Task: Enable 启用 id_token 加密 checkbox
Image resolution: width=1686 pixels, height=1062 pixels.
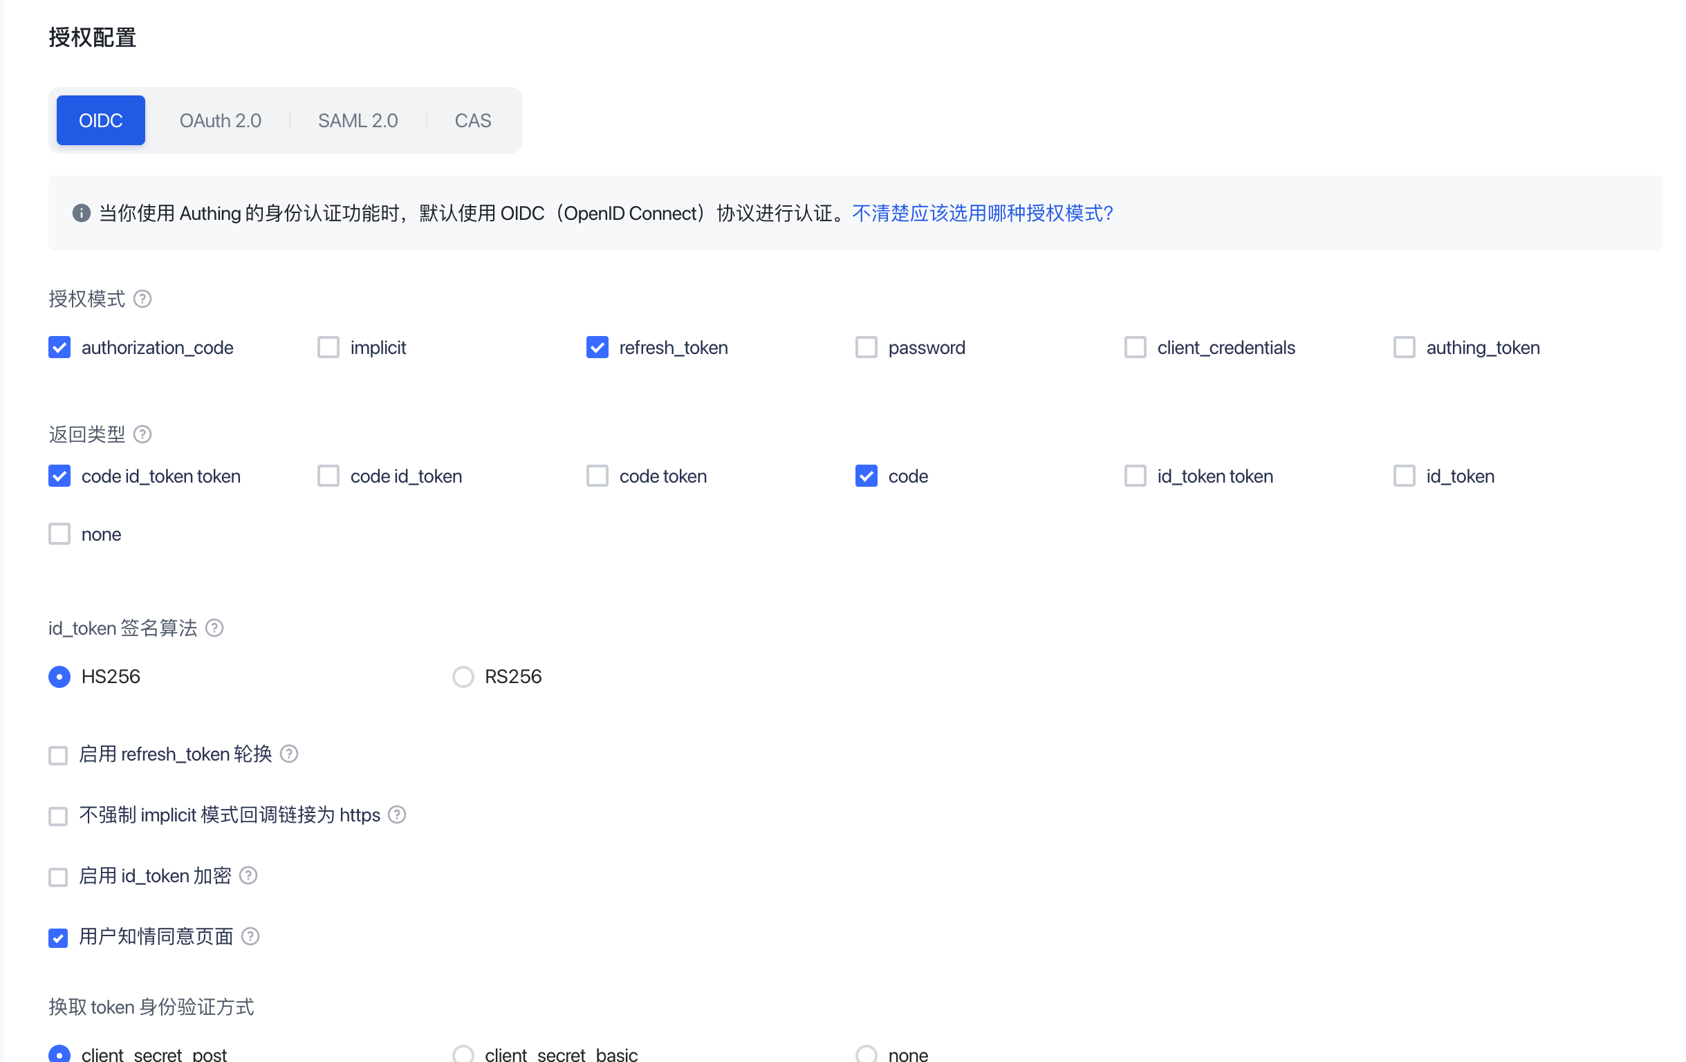Action: pyautogui.click(x=58, y=877)
